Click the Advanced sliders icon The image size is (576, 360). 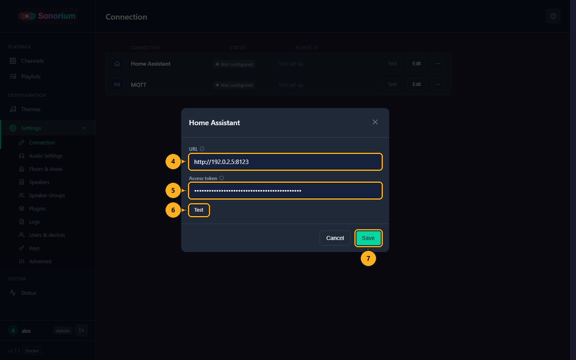(22, 261)
